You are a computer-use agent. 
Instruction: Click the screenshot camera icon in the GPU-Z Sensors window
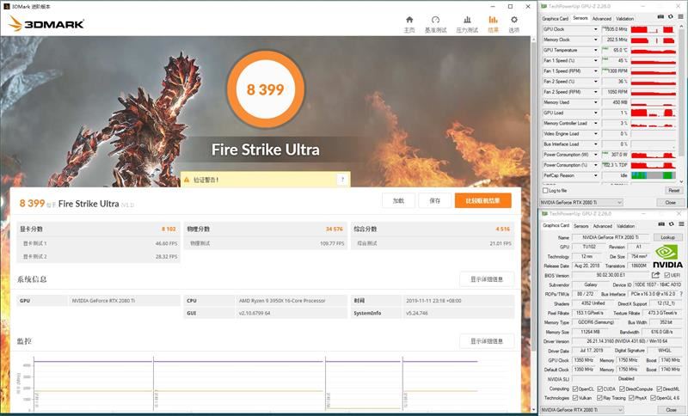click(x=660, y=16)
